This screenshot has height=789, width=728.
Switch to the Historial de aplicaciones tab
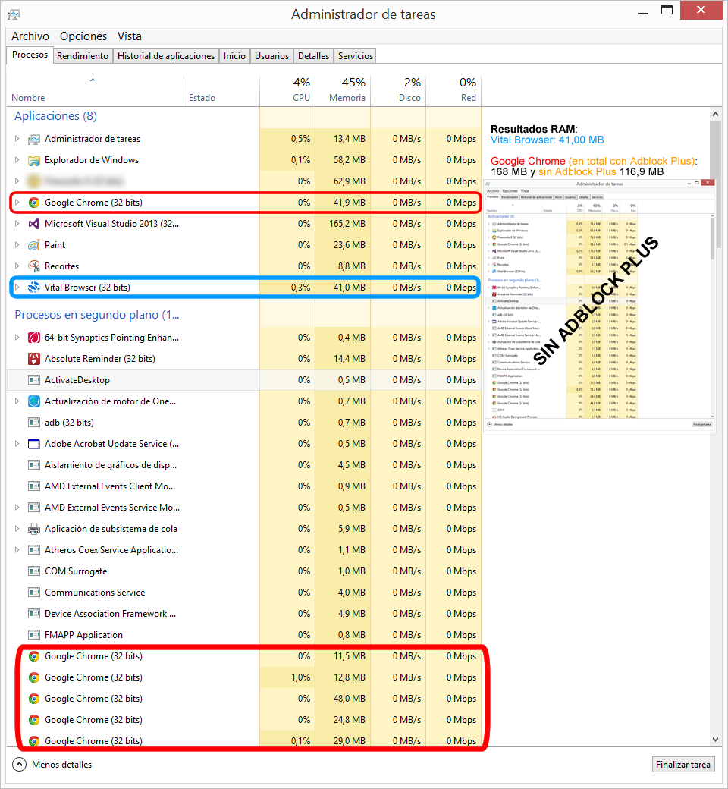click(x=166, y=56)
